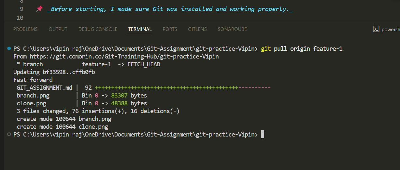400x170 pixels.
Task: Place cursor at the terminal input prompt
Action: (263, 135)
